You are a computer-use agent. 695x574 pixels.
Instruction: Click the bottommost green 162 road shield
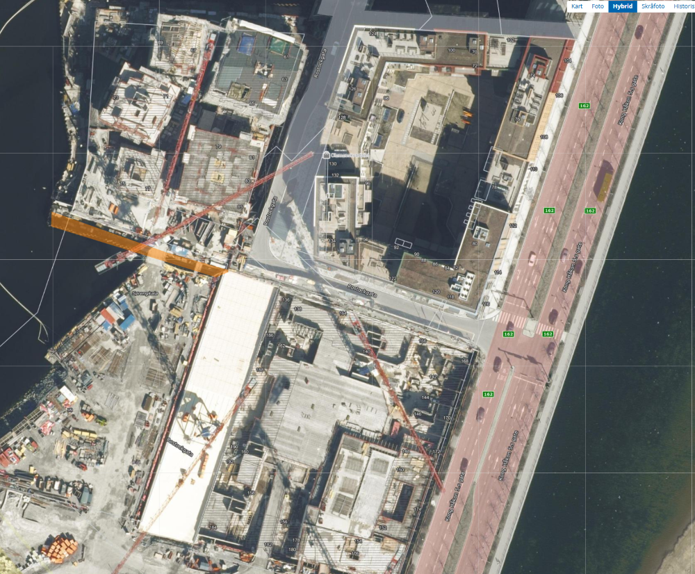(x=488, y=394)
